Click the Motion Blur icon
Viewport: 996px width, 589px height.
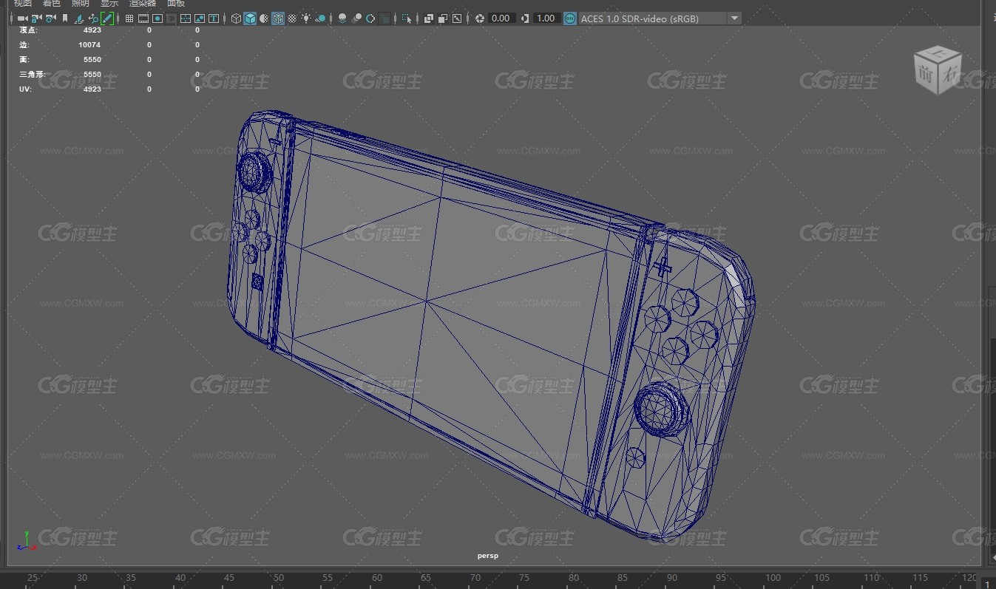point(356,18)
